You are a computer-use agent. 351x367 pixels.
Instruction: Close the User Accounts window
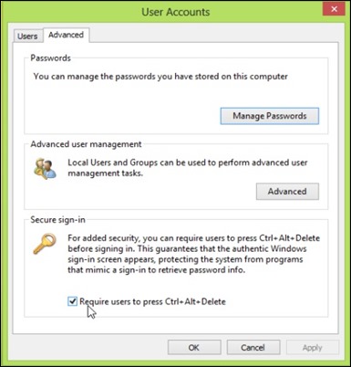coord(334,9)
